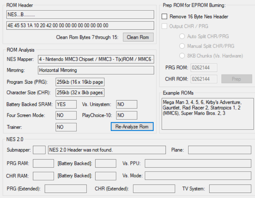Select Manual Split CHR/PRG radio option
Image resolution: width=255 pixels, height=198 pixels.
click(182, 46)
